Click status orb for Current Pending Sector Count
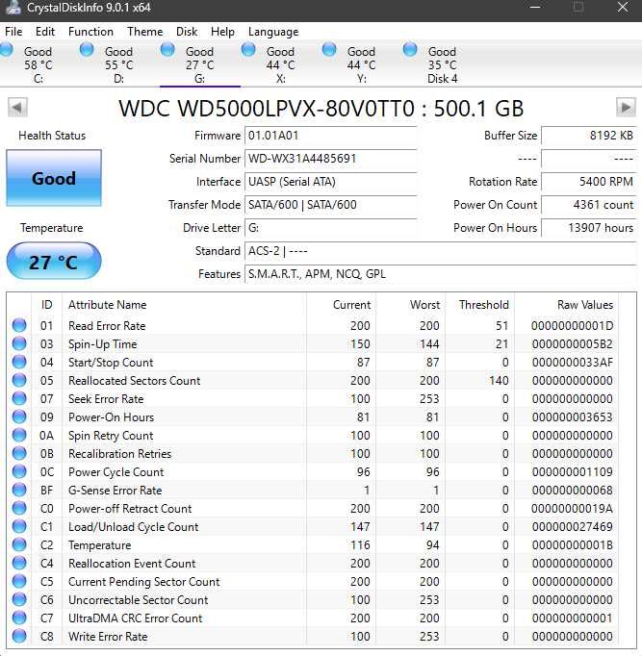The width and height of the screenshot is (642, 656). coord(19,581)
